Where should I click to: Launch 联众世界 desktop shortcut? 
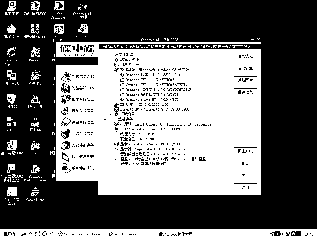35,101
